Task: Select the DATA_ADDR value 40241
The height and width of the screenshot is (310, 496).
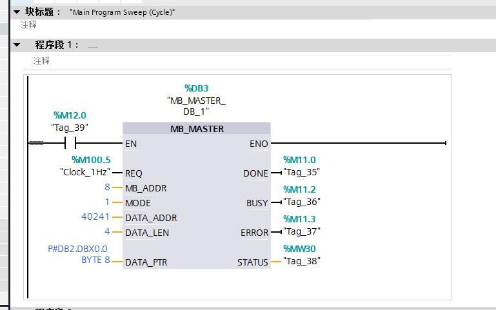Action: tap(95, 217)
